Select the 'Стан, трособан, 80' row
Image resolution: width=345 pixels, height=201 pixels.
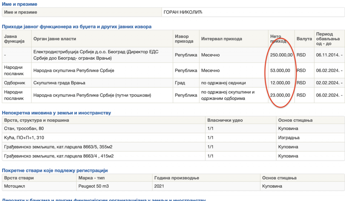173,128
